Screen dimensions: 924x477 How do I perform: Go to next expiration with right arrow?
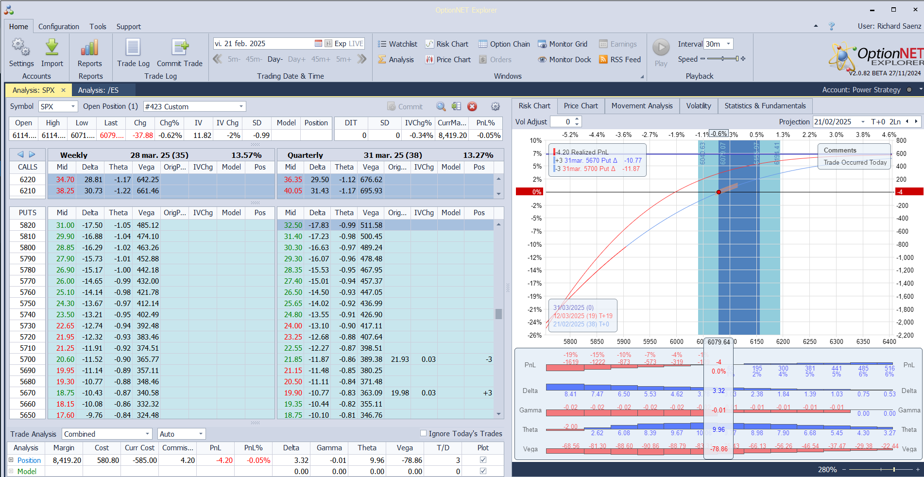pos(32,154)
